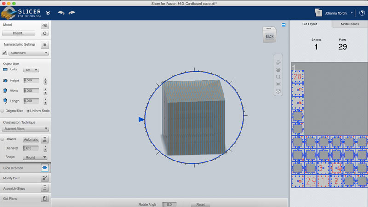The image size is (368, 207).
Task: Click the blue slice direction arrow handle
Action: point(141,120)
